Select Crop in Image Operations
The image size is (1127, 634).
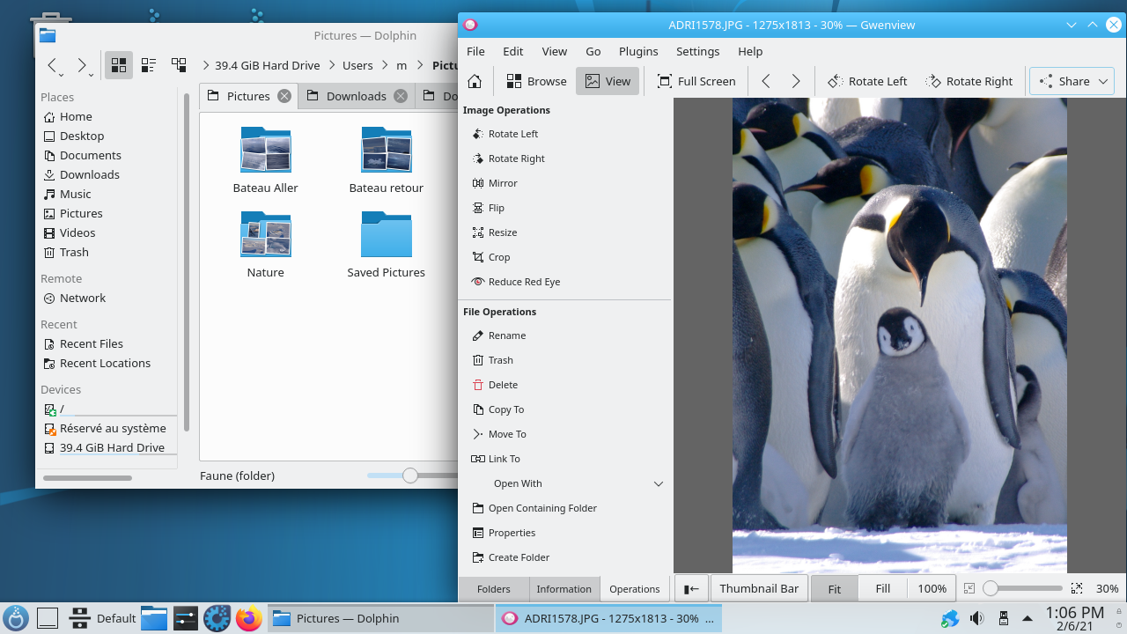pos(498,257)
